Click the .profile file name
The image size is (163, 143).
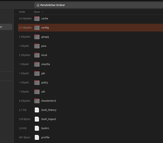pos(45,138)
